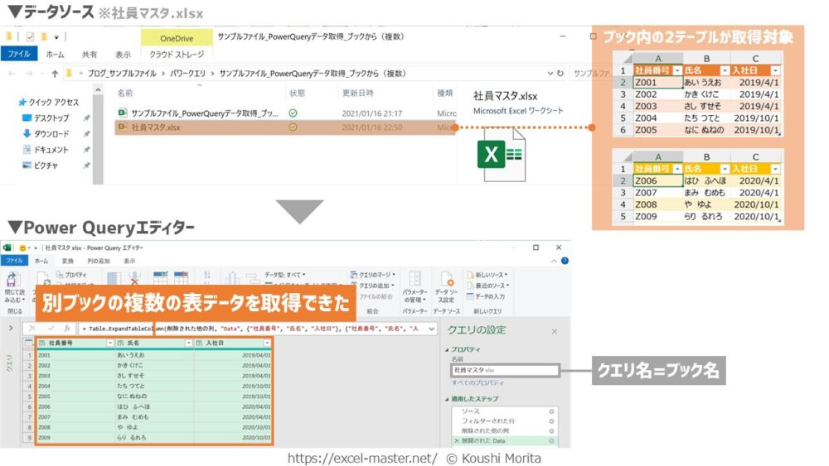The width and height of the screenshot is (829, 466).
Task: Switch to the 変換 ribbon tab
Action: tap(68, 261)
